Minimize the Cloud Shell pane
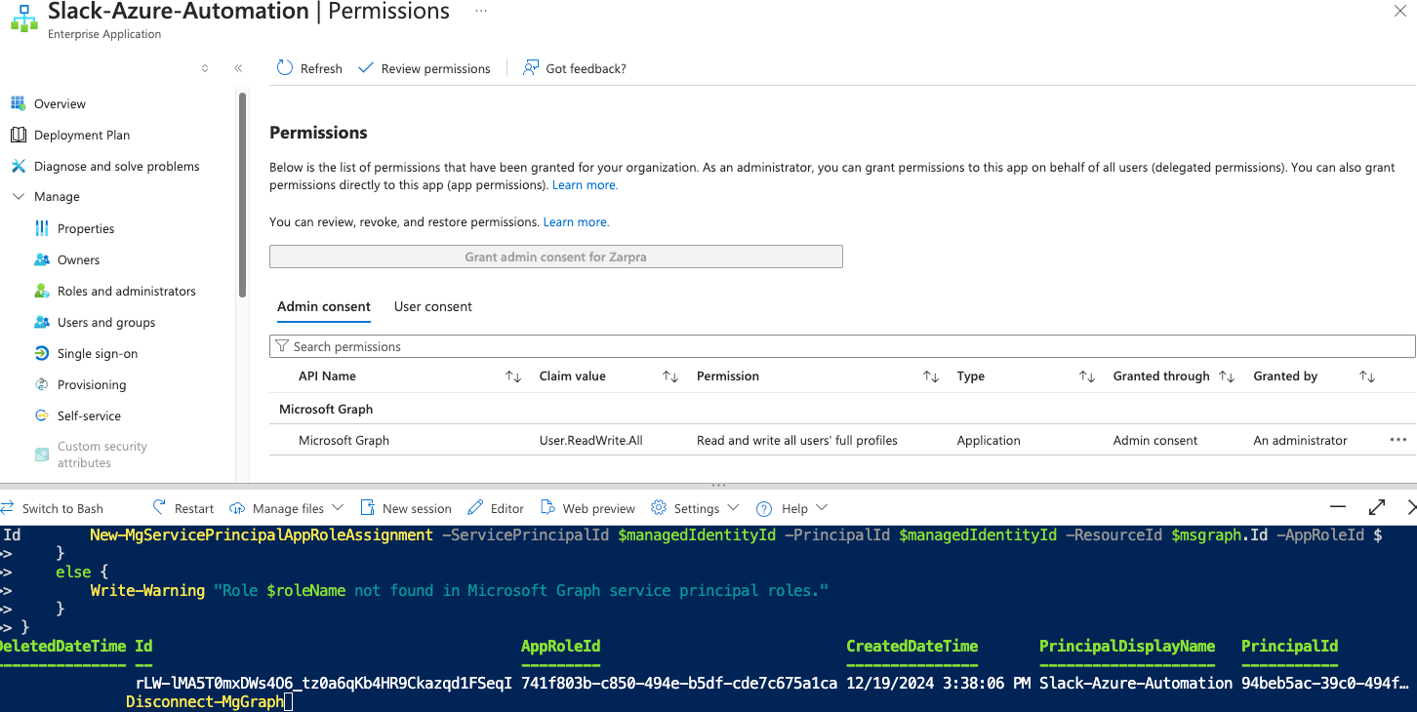This screenshot has width=1417, height=712. click(1338, 507)
